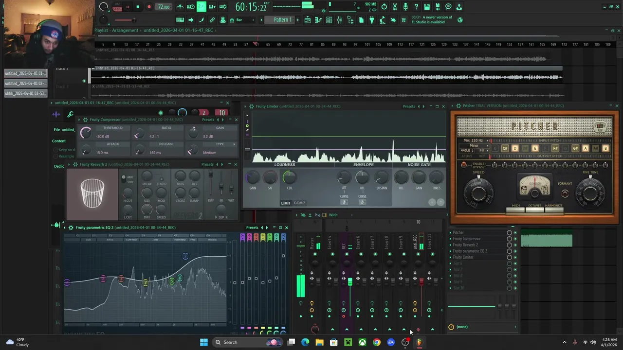Toggle the metronome icon

[x=180, y=7]
